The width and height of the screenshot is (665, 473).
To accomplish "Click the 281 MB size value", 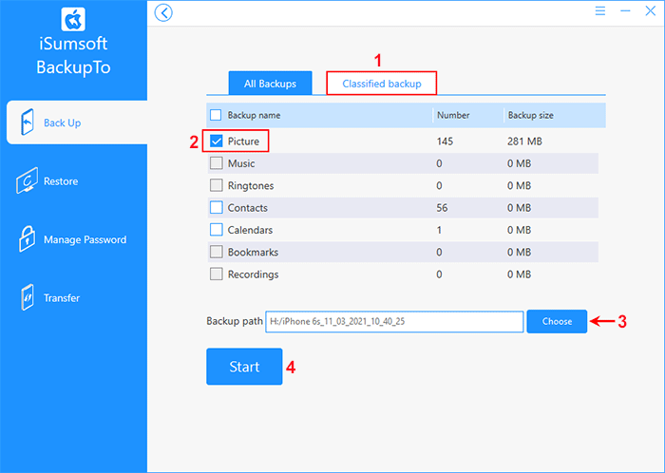I will (x=524, y=142).
